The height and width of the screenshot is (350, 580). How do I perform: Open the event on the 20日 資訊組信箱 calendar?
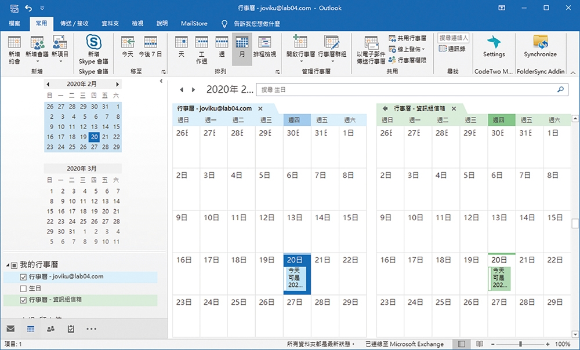pyautogui.click(x=499, y=278)
